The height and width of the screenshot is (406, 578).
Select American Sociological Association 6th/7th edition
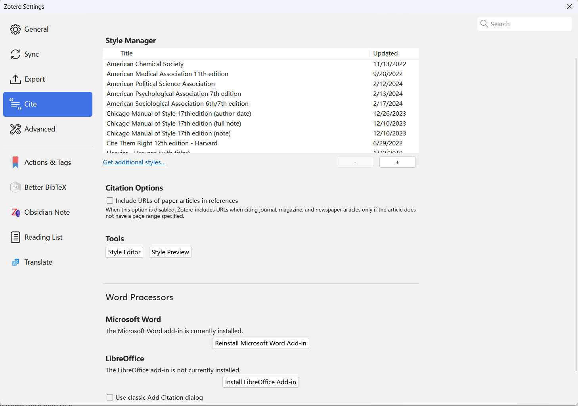[x=260, y=104]
